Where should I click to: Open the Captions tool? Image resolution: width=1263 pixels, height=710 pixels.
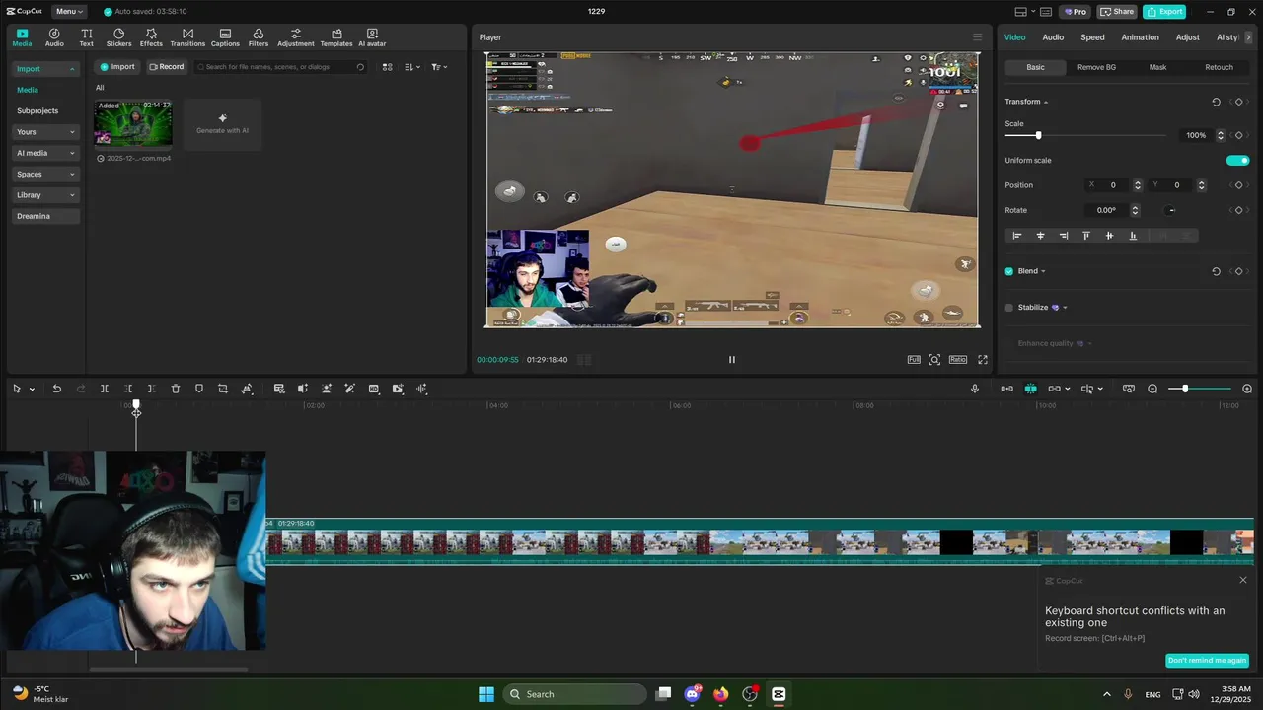click(x=225, y=37)
